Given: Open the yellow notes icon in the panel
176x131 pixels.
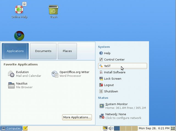Looking at the screenshot, I should click(x=25, y=128).
